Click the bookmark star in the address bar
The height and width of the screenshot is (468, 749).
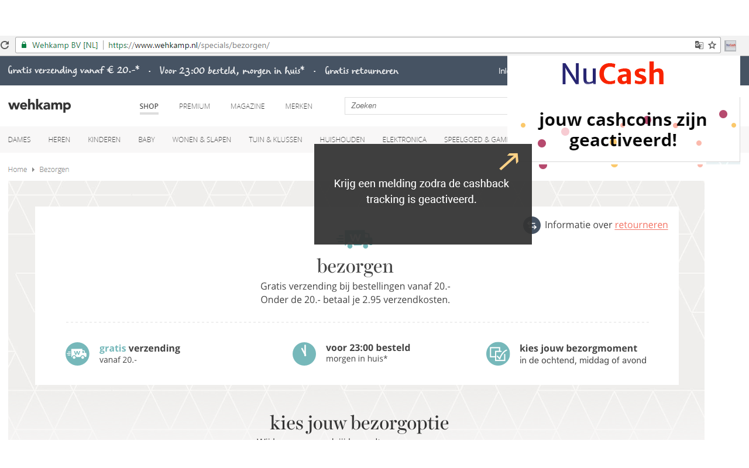pos(712,44)
